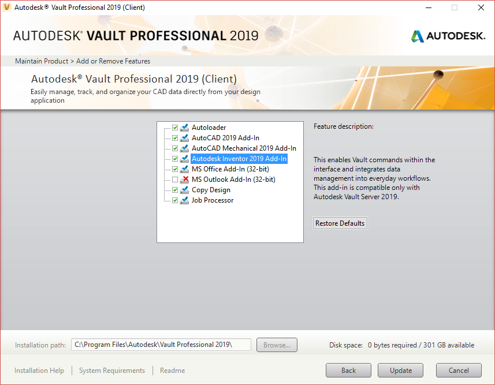495x385 pixels.
Task: Select the highlighted Autodesk Inventor 2019 Add-In row
Action: click(x=239, y=159)
